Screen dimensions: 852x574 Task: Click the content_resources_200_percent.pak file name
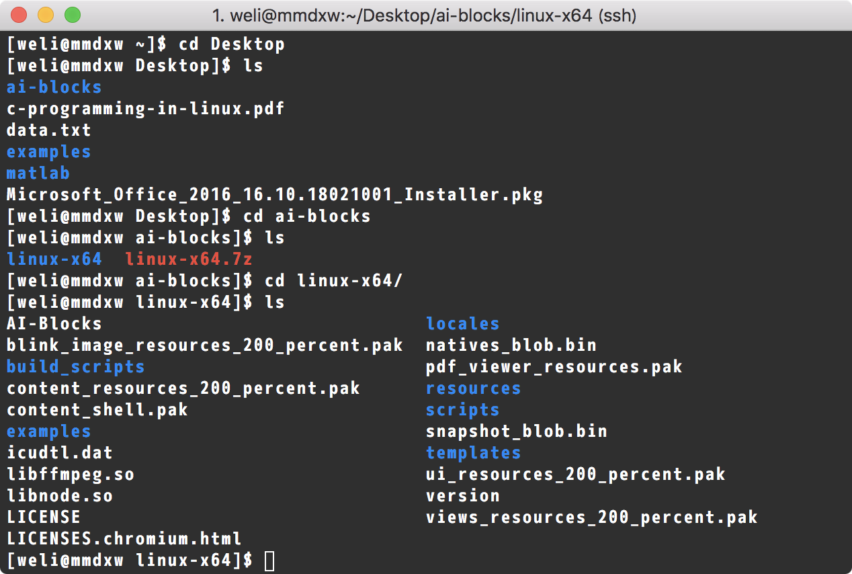pos(183,388)
